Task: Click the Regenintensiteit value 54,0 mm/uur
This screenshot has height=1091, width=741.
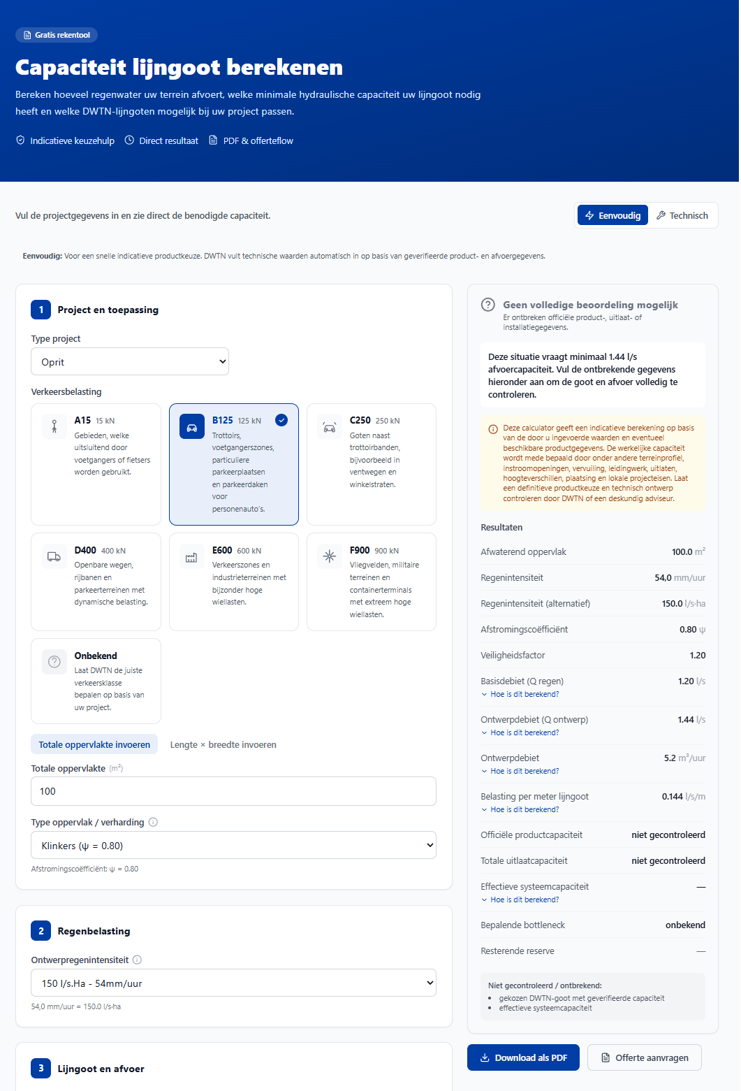Action: pyautogui.click(x=680, y=577)
